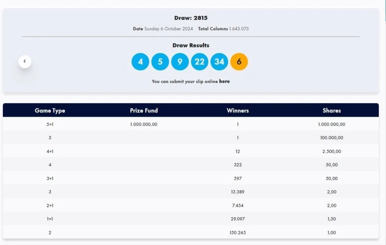386x245 pixels.
Task: Click the 13.389 winners value
Action: coord(238,192)
